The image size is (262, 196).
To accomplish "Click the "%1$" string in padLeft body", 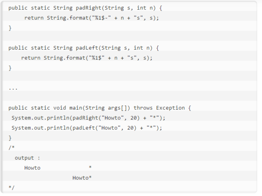I will (97, 58).
